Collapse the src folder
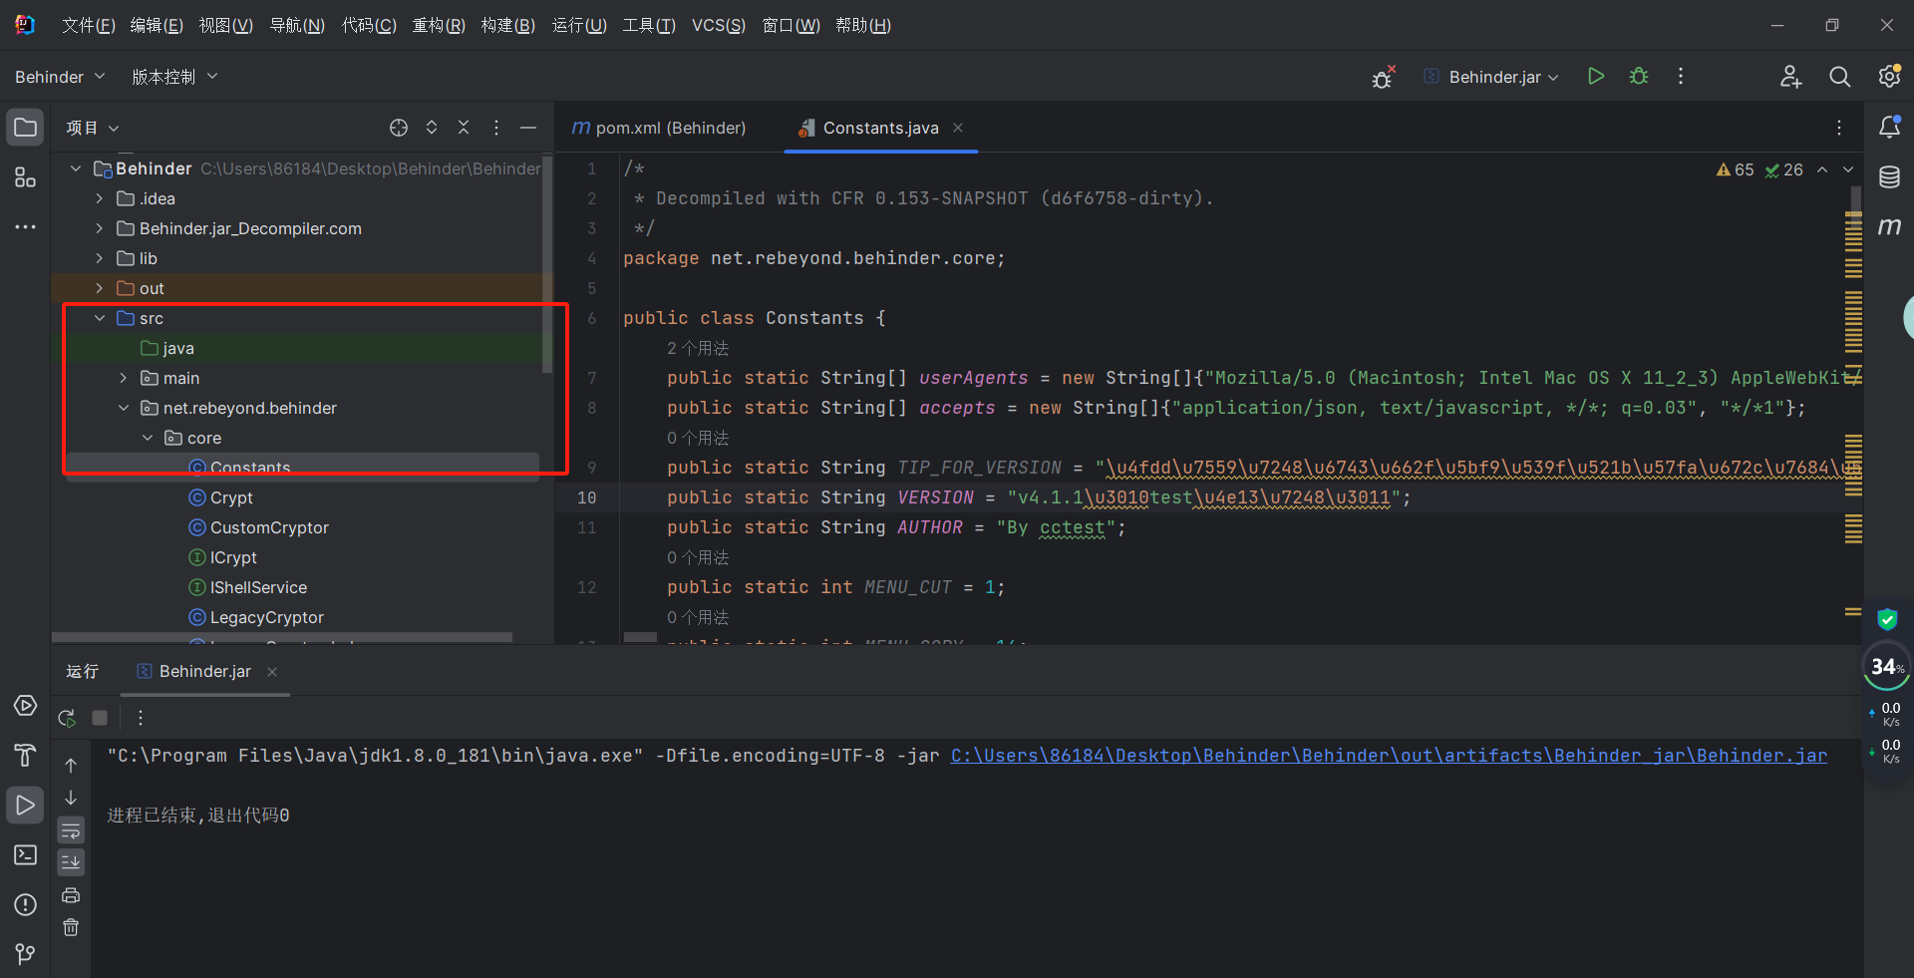This screenshot has height=978, width=1914. pyautogui.click(x=100, y=318)
